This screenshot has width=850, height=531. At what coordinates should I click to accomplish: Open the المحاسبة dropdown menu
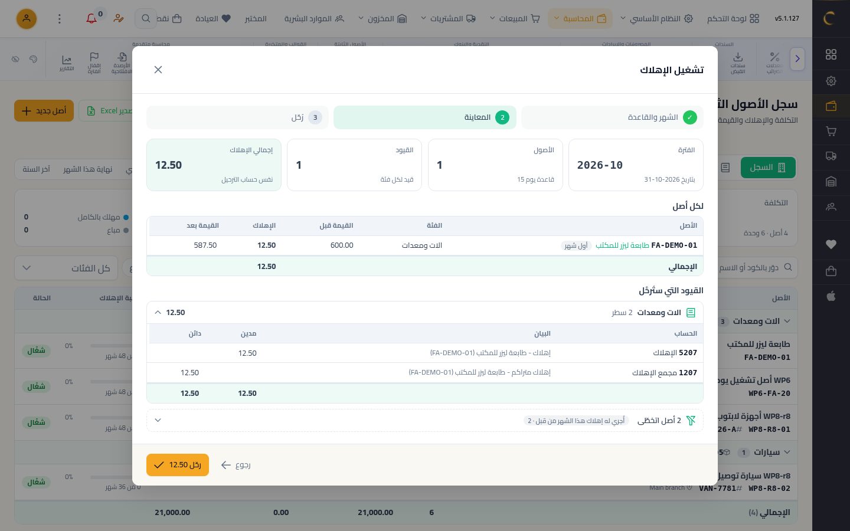[x=580, y=18]
